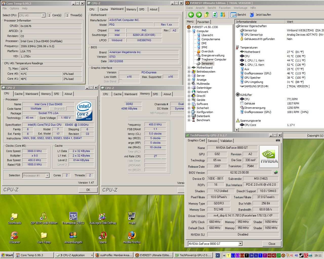Open the Options menu in Core Temp

(14, 8)
